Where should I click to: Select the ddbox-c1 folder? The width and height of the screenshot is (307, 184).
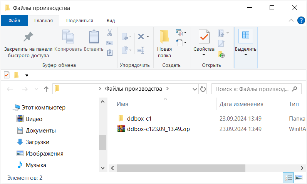pos(139,119)
